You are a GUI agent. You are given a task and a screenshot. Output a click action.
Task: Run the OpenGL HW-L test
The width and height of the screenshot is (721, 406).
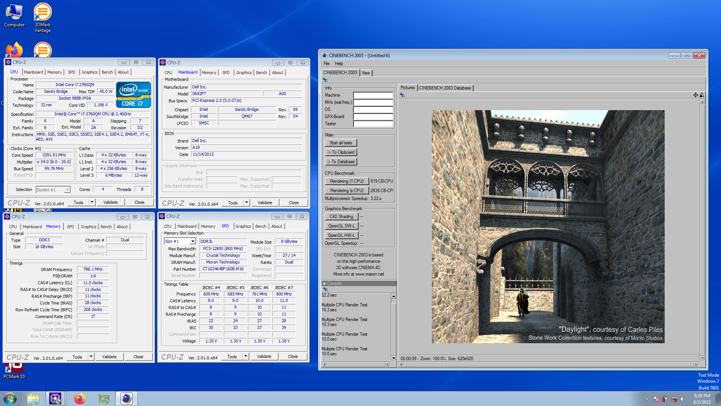click(341, 235)
